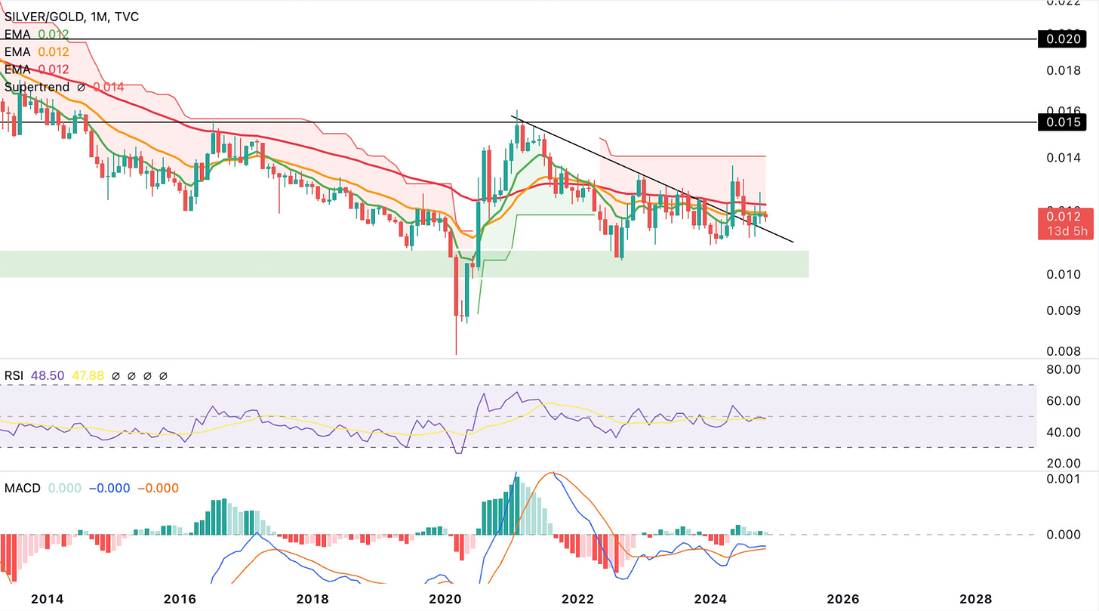Click the red current price label 0.012
The width and height of the screenshot is (1099, 611).
point(1065,216)
